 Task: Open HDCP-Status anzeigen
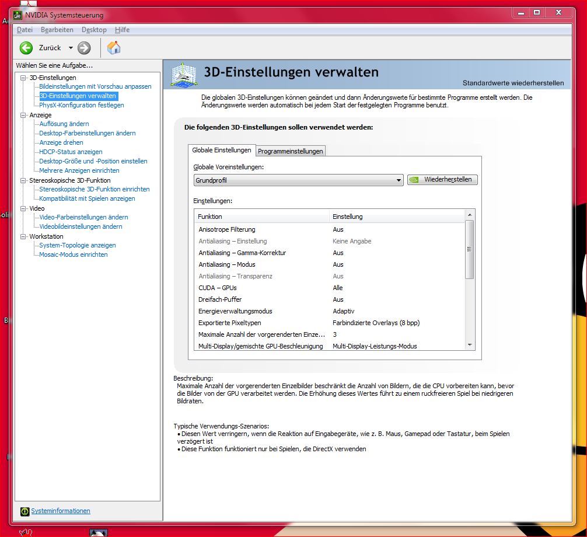[71, 152]
